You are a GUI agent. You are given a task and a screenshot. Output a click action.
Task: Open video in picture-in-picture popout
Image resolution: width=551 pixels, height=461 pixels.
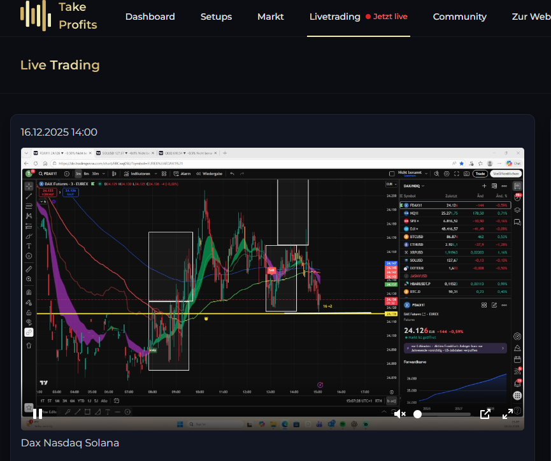pos(485,414)
